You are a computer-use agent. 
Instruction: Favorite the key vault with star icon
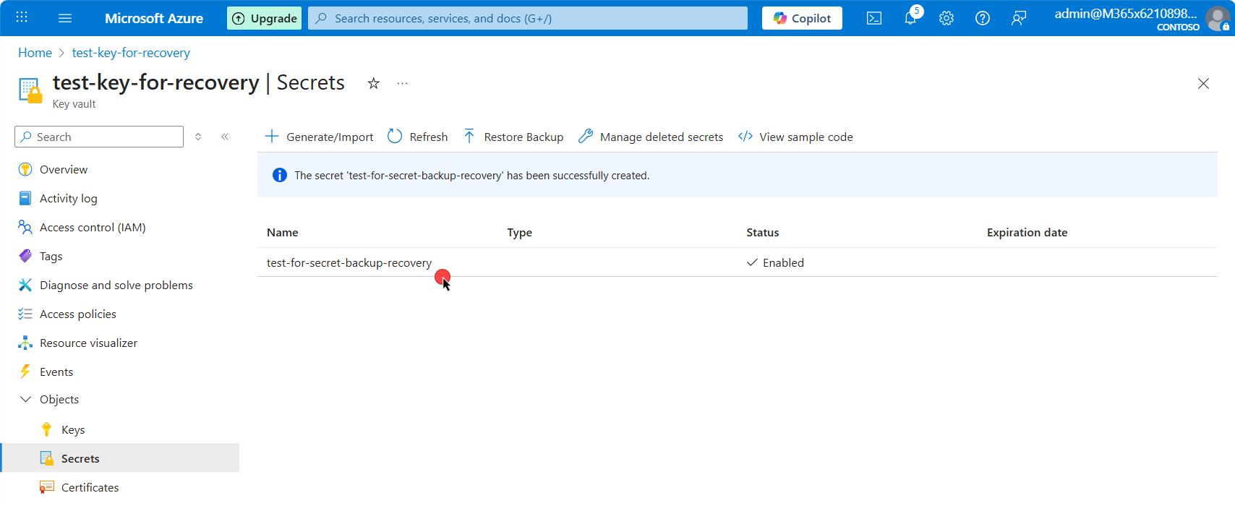(x=374, y=83)
